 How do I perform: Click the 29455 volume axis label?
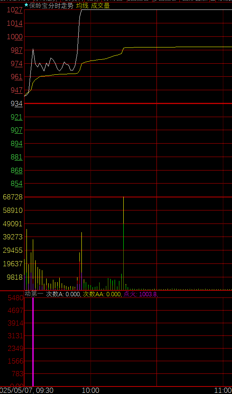pyautogui.click(x=13, y=250)
